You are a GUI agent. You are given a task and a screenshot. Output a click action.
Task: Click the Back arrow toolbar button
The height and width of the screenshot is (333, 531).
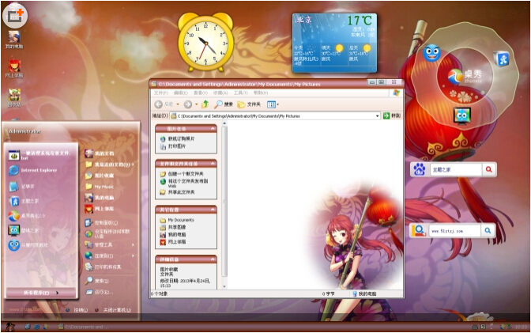[x=159, y=104]
